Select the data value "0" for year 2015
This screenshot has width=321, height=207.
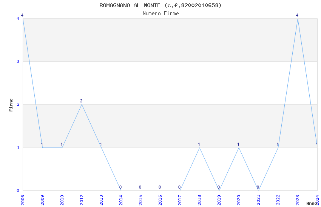click(x=140, y=187)
